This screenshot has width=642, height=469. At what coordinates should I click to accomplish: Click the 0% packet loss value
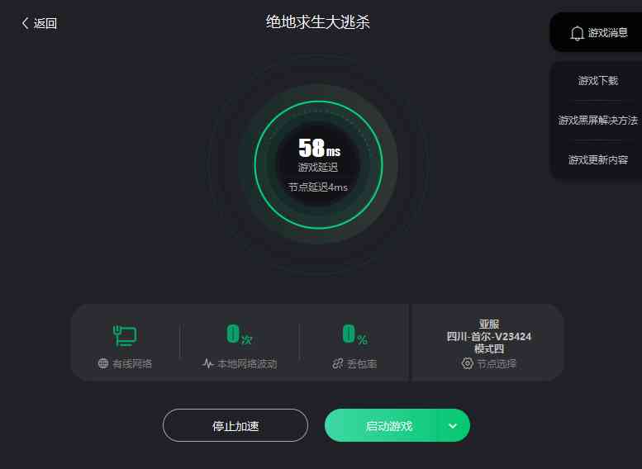(x=355, y=334)
